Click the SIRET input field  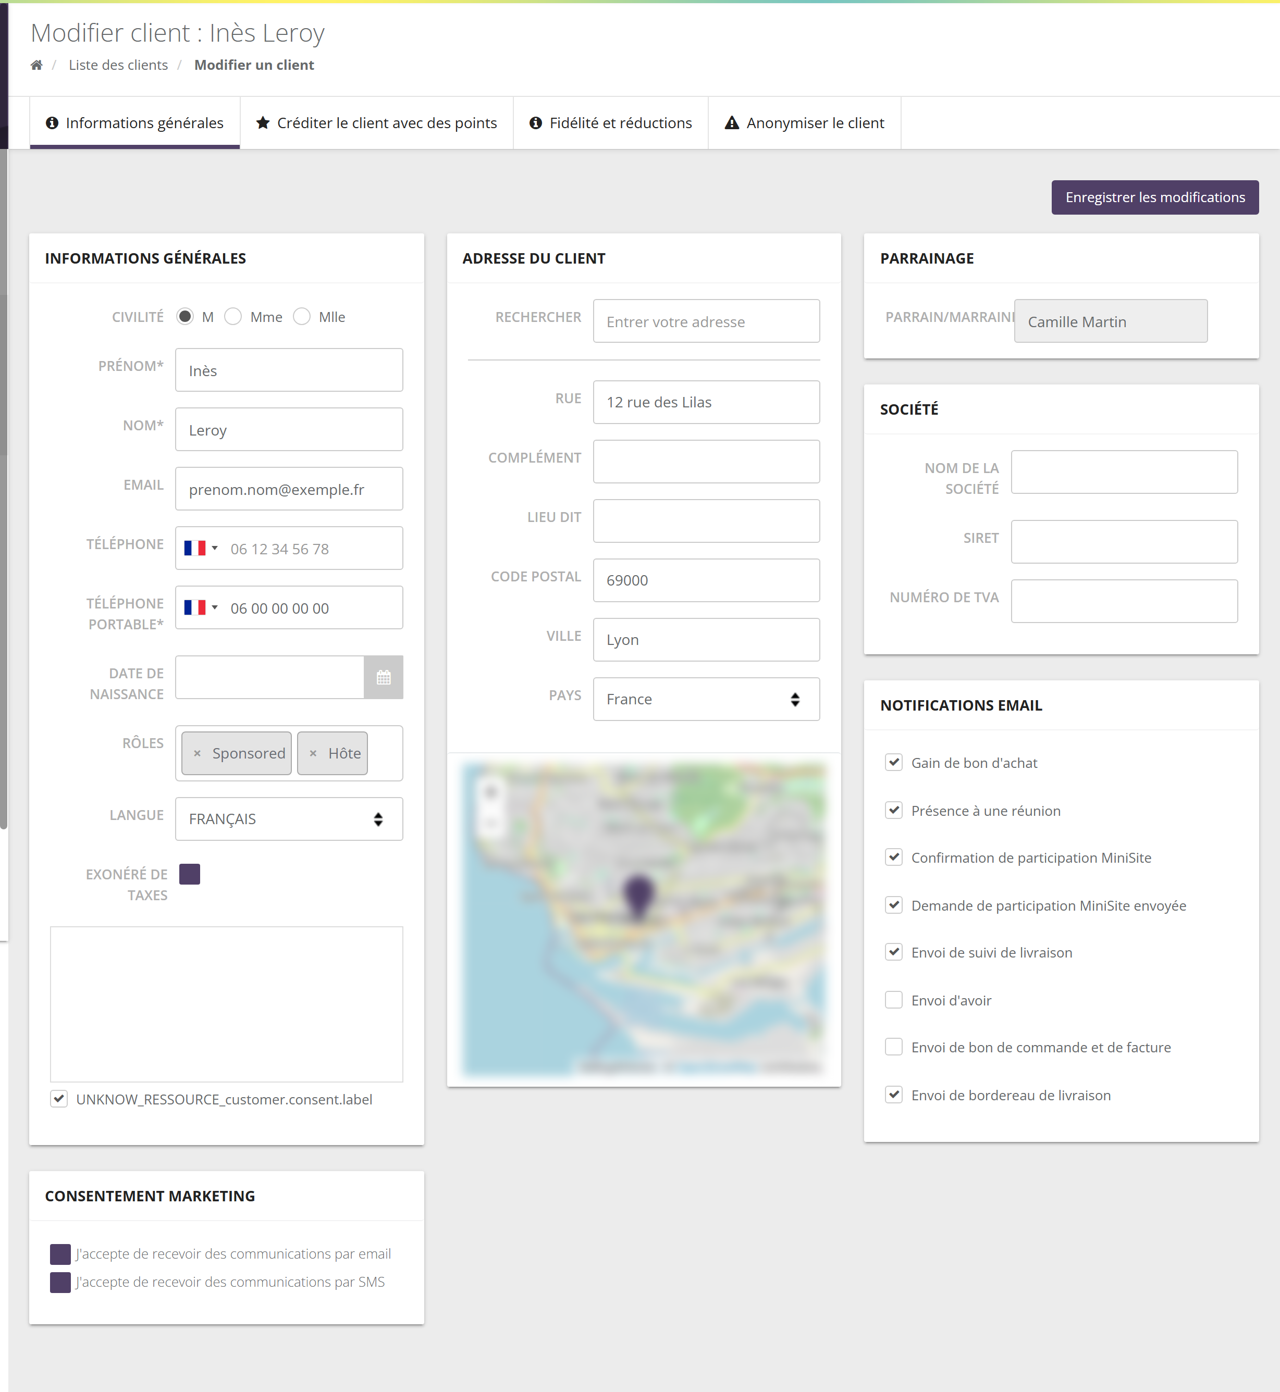1124,541
